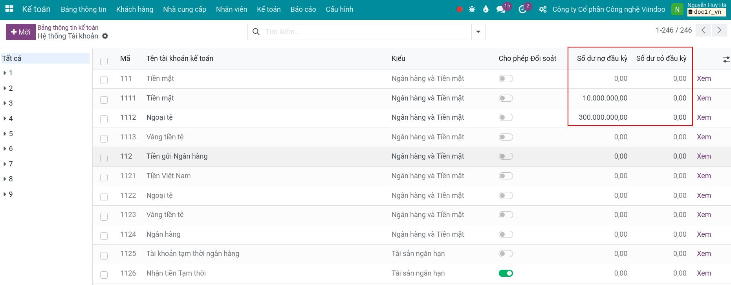The image size is (731, 285).
Task: Click the company gears icon
Action: tap(543, 9)
